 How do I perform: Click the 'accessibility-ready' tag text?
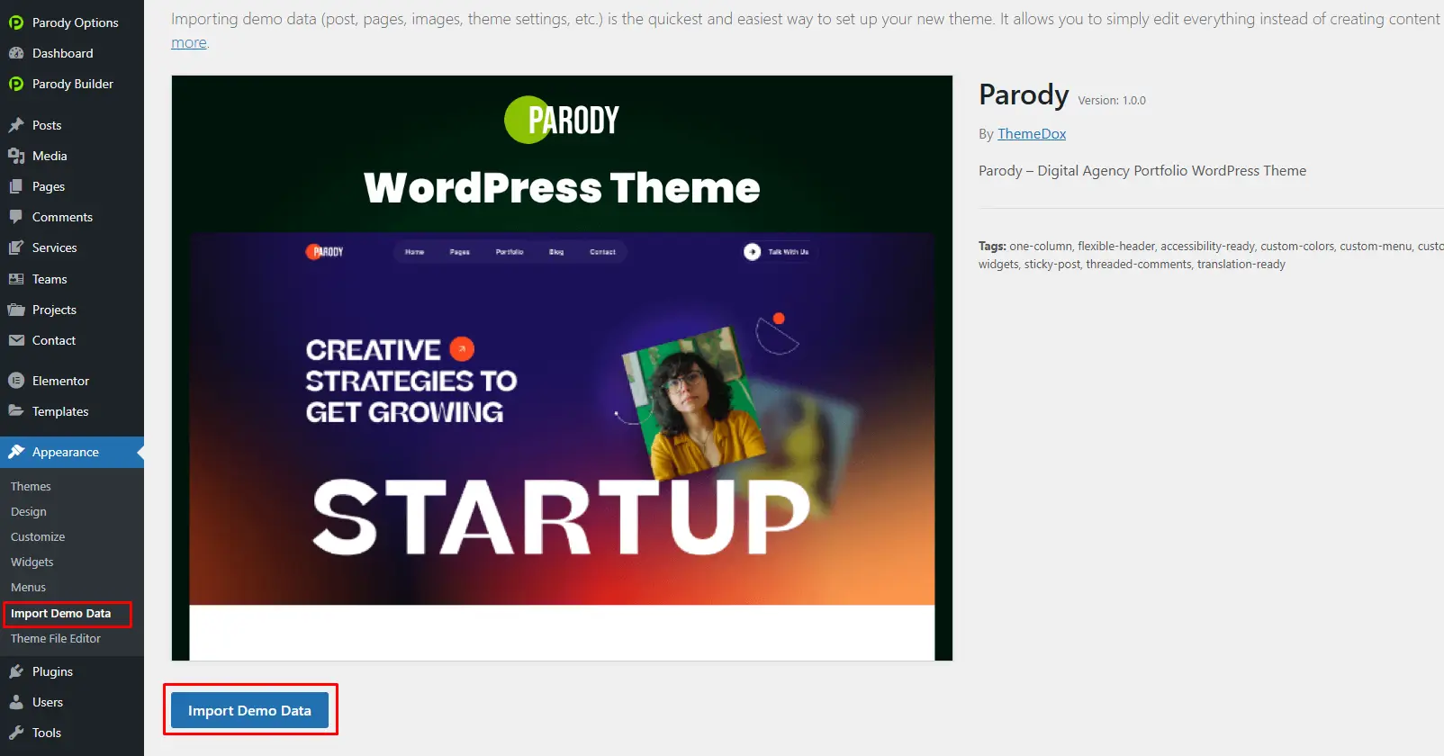[1207, 247]
